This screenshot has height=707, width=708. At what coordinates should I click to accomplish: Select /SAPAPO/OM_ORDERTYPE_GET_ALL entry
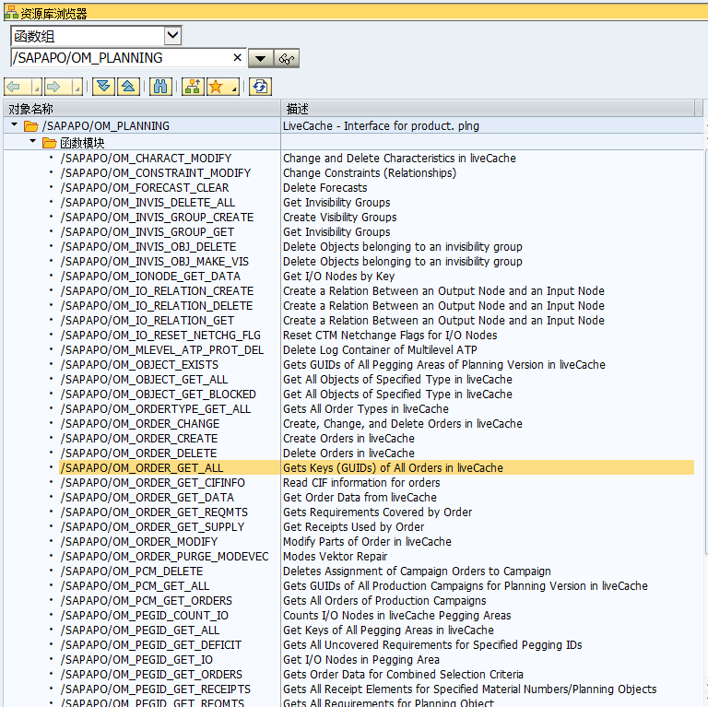click(x=156, y=409)
